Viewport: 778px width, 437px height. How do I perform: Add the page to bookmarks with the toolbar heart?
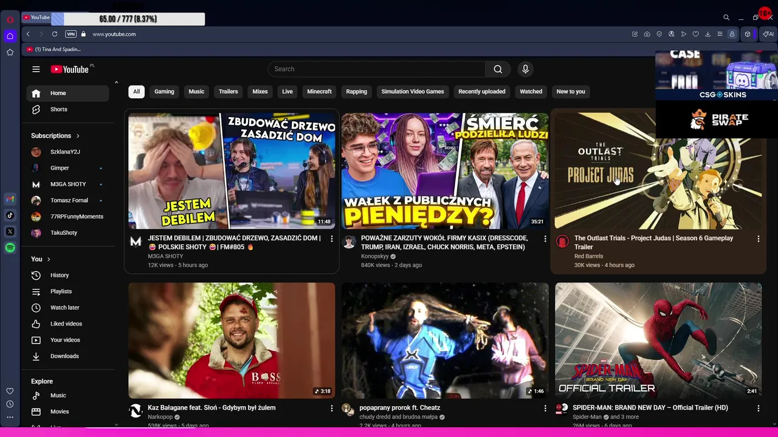tap(695, 34)
